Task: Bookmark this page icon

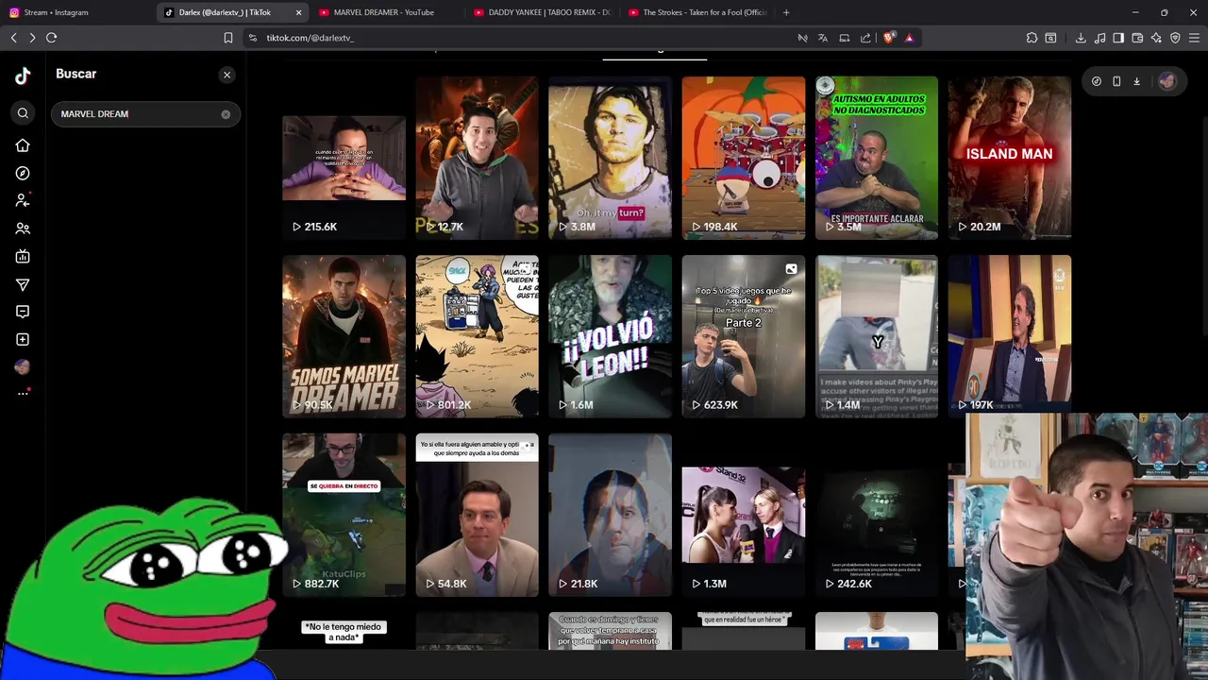Action: click(227, 38)
